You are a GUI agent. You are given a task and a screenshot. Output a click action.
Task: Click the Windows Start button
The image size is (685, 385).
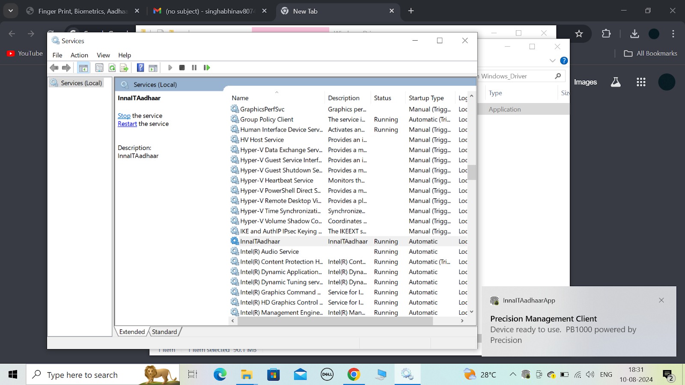pyautogui.click(x=13, y=375)
